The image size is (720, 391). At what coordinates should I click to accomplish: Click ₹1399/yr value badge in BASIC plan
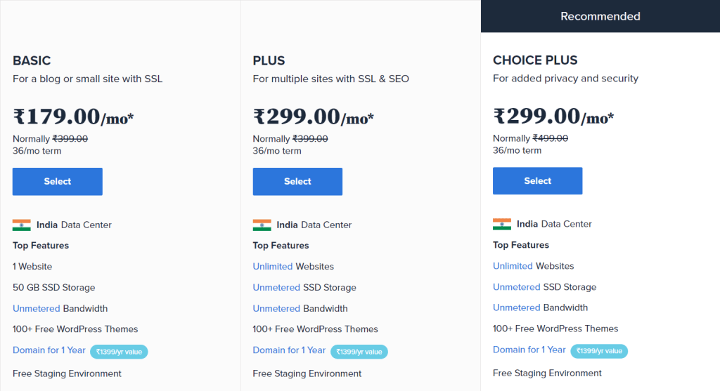pos(119,352)
